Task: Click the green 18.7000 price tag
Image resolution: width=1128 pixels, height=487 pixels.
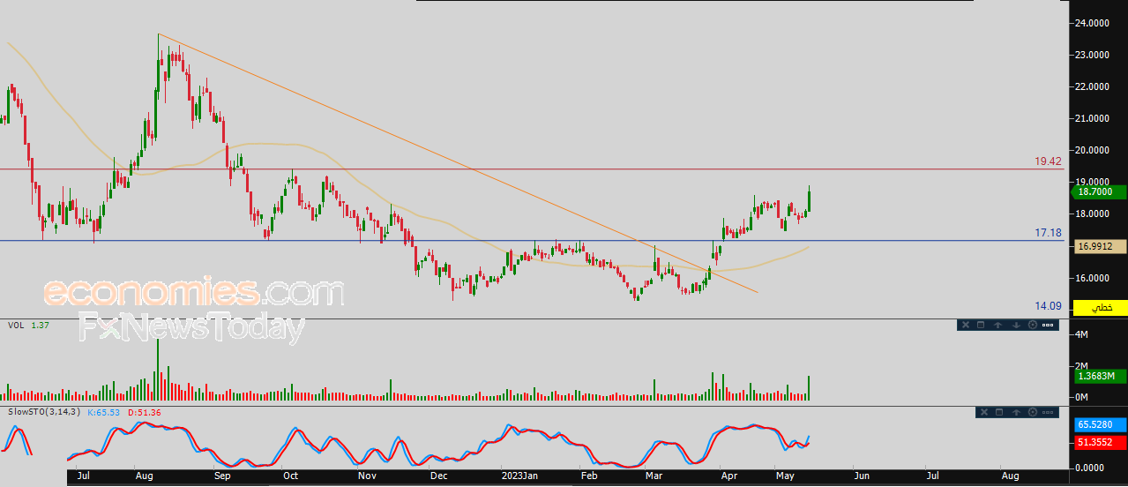Action: tap(1100, 191)
